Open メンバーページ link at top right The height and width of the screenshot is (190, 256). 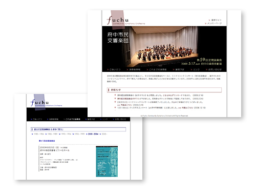pos(214,23)
